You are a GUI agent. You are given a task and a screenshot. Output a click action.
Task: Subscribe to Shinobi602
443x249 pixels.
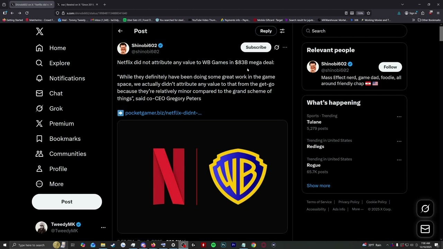256,47
